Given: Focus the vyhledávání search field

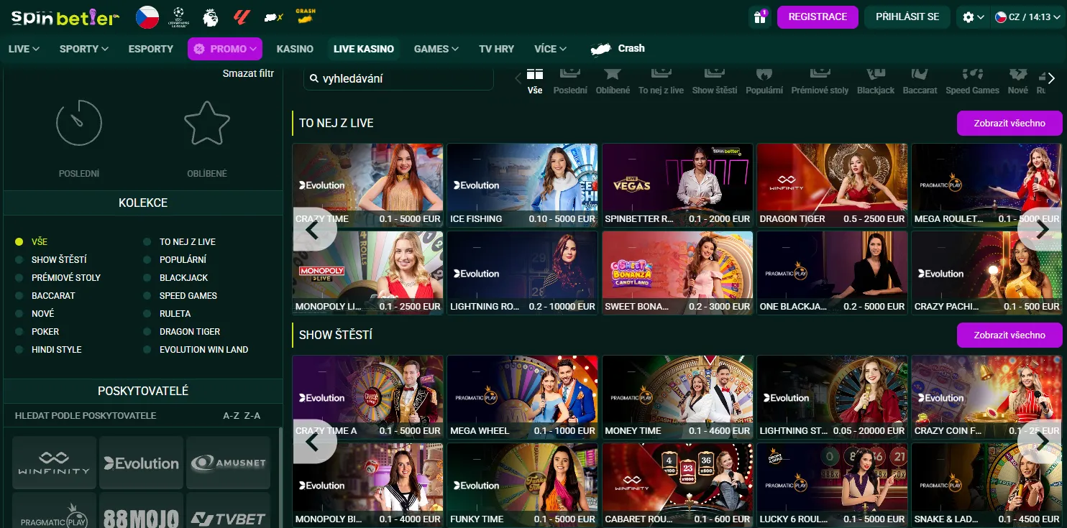Looking at the screenshot, I should coord(398,78).
